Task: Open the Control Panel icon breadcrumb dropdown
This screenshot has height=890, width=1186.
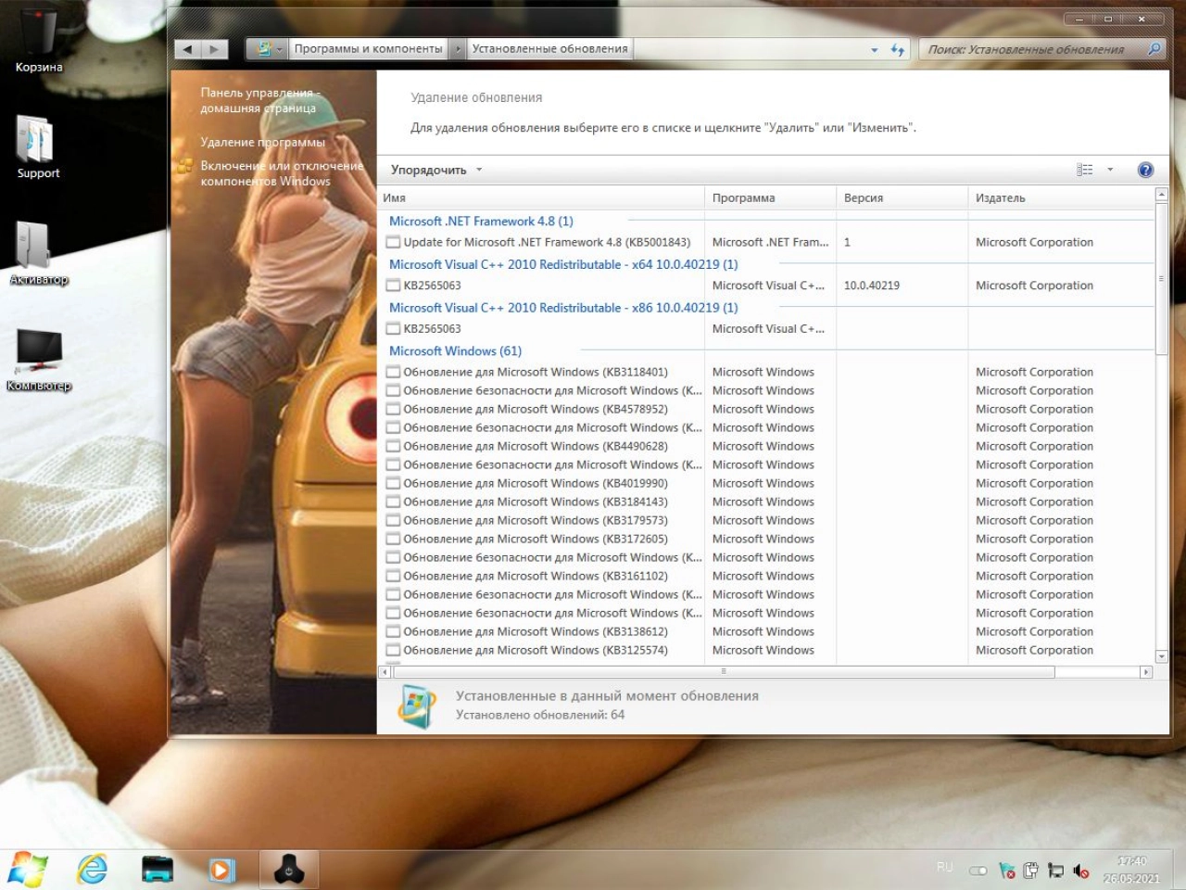Action: point(279,49)
